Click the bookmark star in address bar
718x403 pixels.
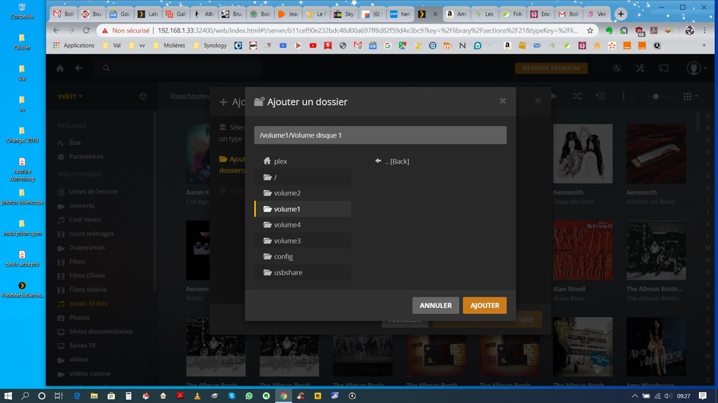[590, 30]
